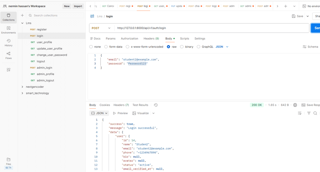The width and height of the screenshot is (320, 172).
Task: Open the JSON response format dropdown
Action: pyautogui.click(x=99, y=113)
